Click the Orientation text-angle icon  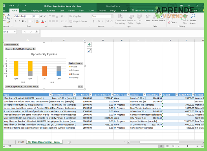62,16
